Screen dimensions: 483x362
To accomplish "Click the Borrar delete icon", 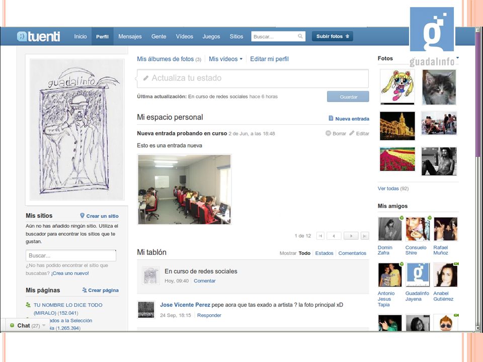I will 328,133.
